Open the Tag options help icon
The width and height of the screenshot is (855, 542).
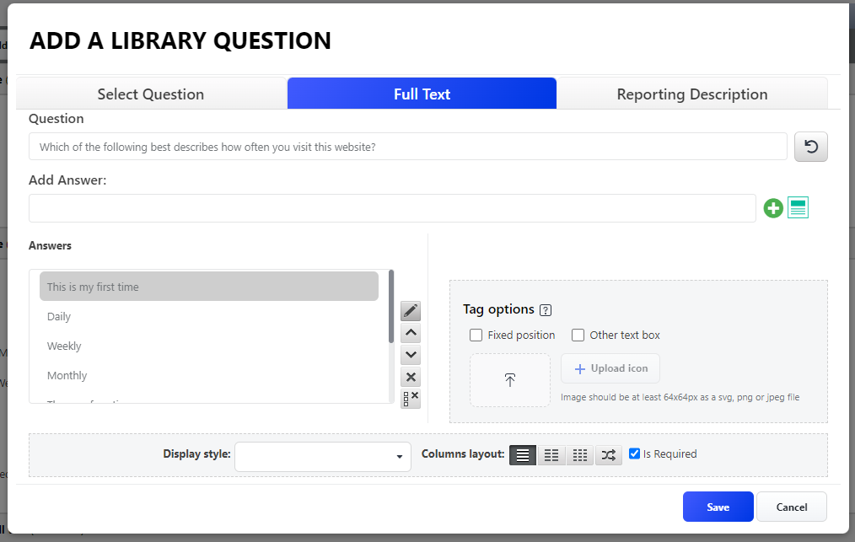click(546, 310)
